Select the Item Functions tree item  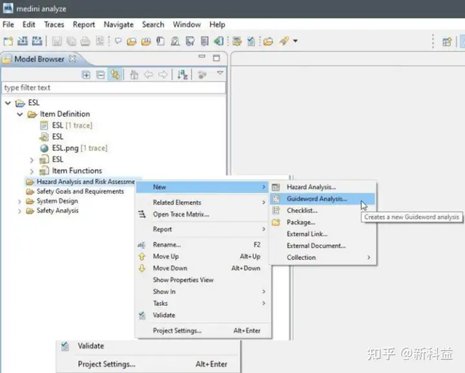click(x=77, y=171)
